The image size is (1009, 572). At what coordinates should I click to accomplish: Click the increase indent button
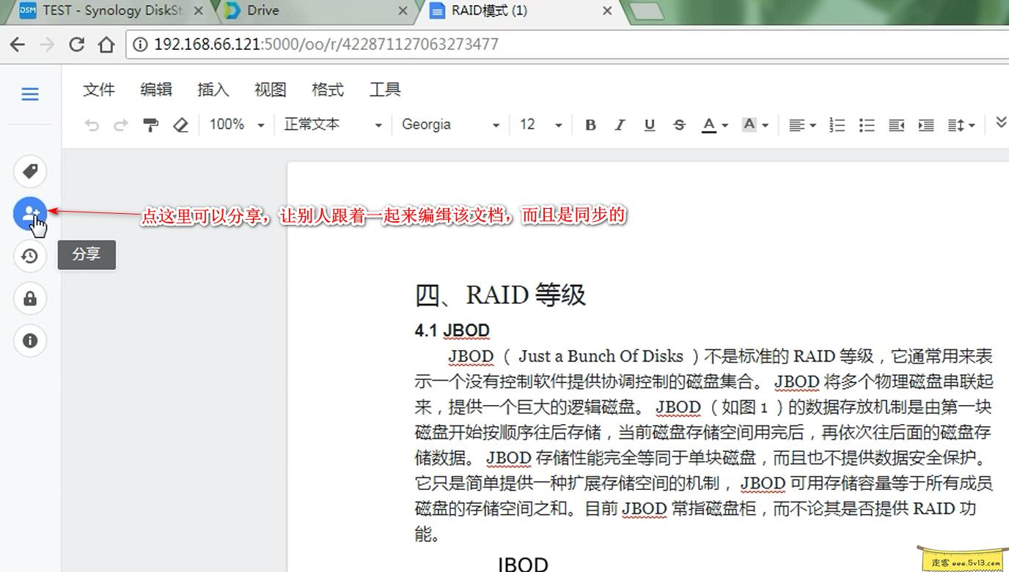coord(925,125)
